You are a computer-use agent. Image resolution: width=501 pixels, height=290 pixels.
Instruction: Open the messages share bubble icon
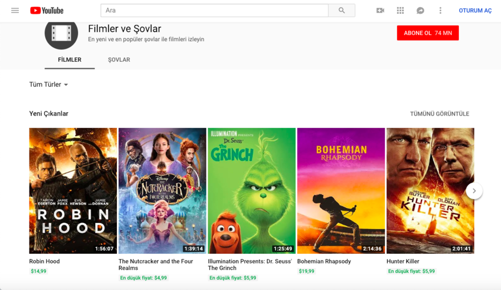coord(420,11)
